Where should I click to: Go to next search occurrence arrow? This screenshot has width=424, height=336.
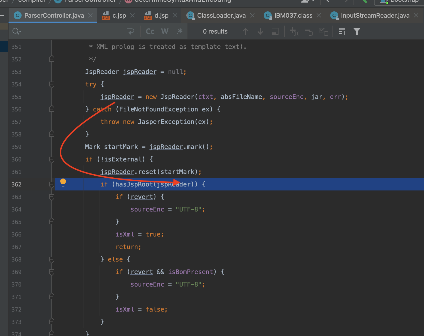pos(260,31)
